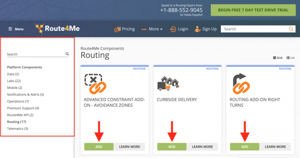Select Notifications & Alerts (5) category
This screenshot has width=300, height=158.
tap(25, 94)
